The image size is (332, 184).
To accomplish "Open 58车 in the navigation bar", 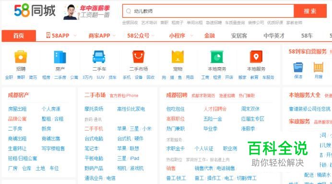I will pos(307,36).
